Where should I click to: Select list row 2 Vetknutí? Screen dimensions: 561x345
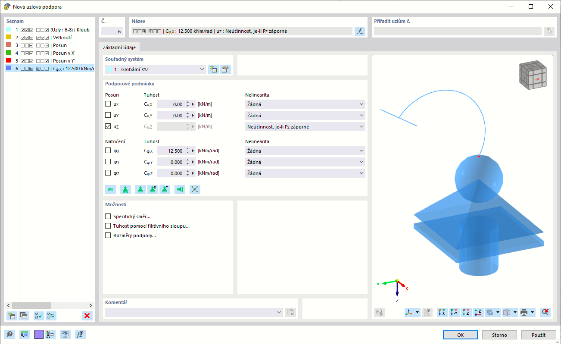click(50, 38)
